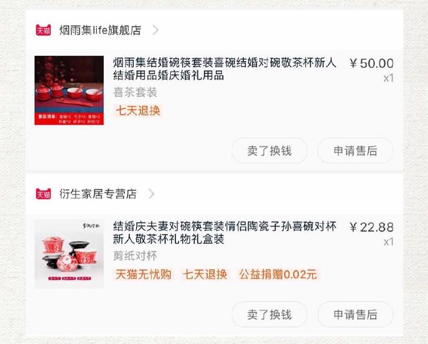Tap the Tmall logo beside 烟雨集life旗舰店
Image resolution: width=428 pixels, height=344 pixels.
[44, 30]
